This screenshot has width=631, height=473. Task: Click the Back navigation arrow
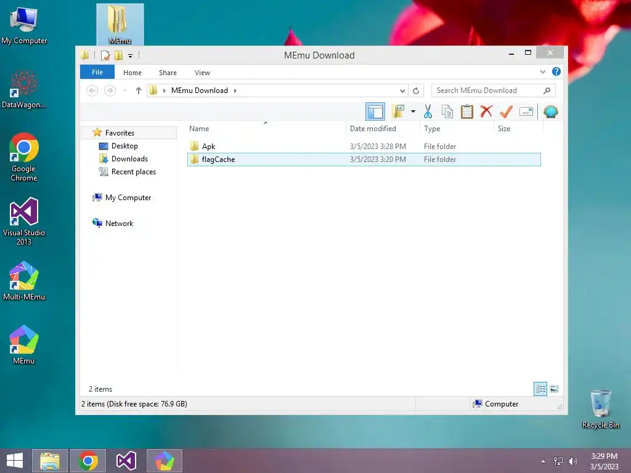tap(92, 91)
